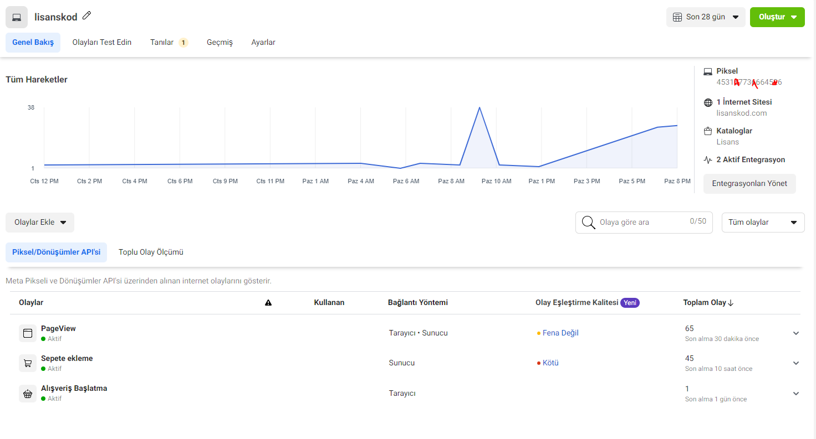Image resolution: width=816 pixels, height=439 pixels.
Task: Click the laptop dataset icon beside lisanskod
Action: (17, 17)
